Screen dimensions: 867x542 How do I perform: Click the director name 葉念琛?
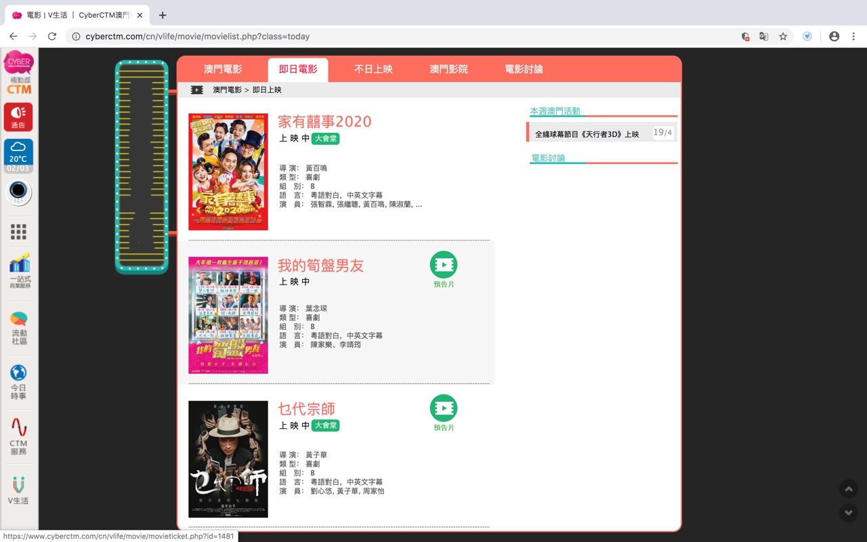coord(316,308)
